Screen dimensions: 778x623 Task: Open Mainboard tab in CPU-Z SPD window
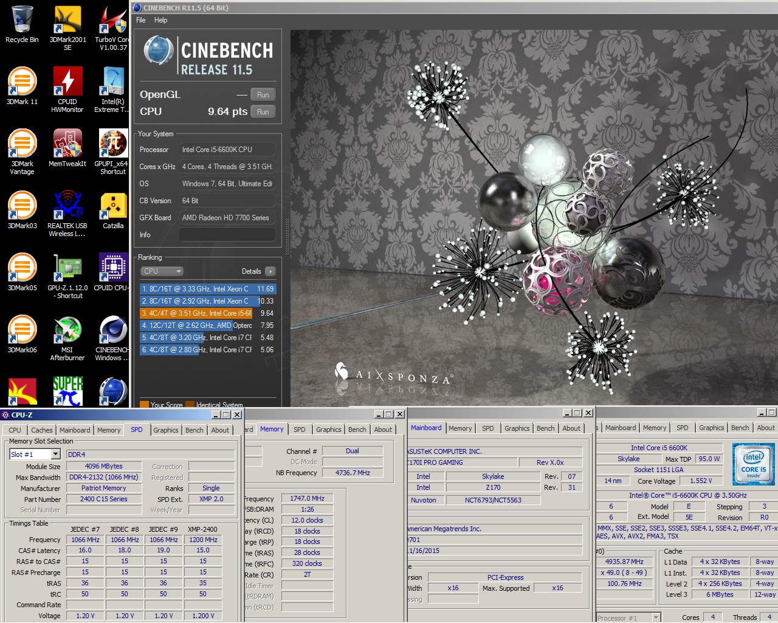pyautogui.click(x=75, y=430)
